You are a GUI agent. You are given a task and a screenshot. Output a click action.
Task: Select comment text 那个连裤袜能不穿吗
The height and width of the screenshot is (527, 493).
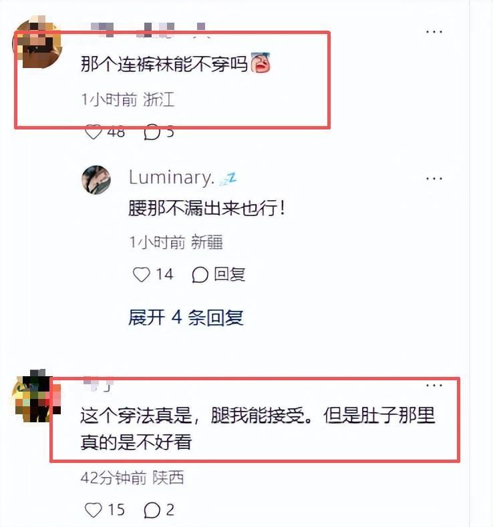164,63
